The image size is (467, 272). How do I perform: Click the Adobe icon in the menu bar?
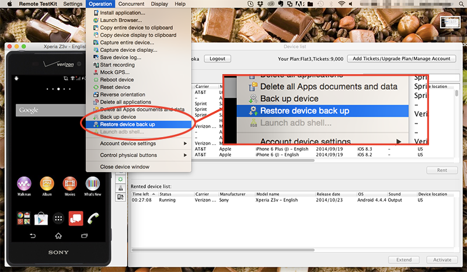pos(299,4)
